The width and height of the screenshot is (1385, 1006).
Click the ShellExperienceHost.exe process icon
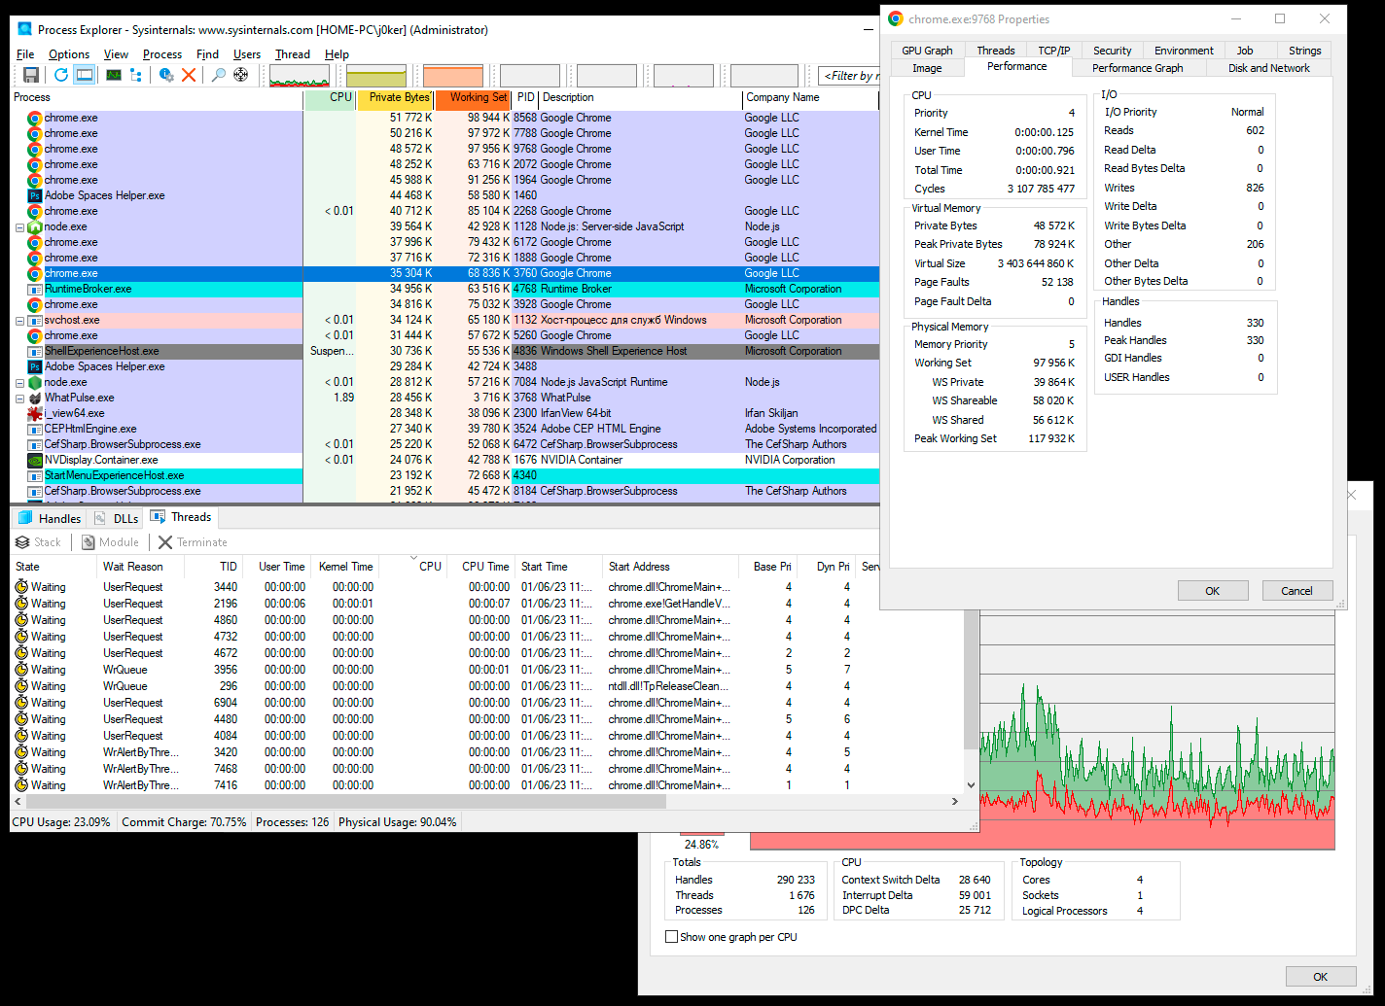click(x=35, y=351)
